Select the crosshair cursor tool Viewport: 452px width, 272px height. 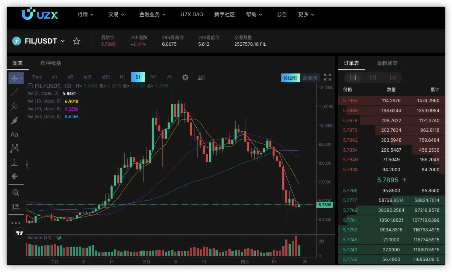14,78
